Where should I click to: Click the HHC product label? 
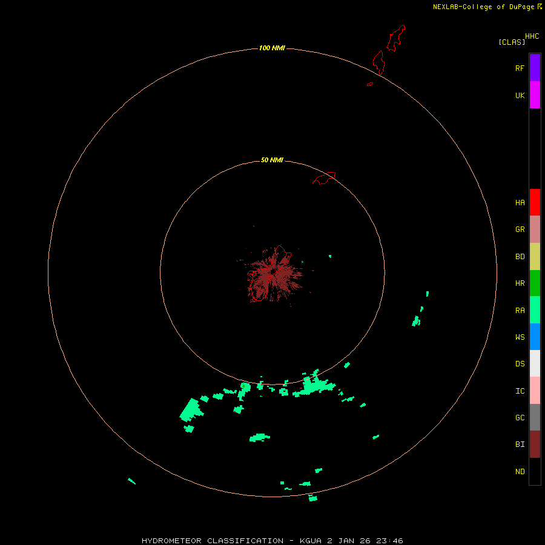[532, 36]
